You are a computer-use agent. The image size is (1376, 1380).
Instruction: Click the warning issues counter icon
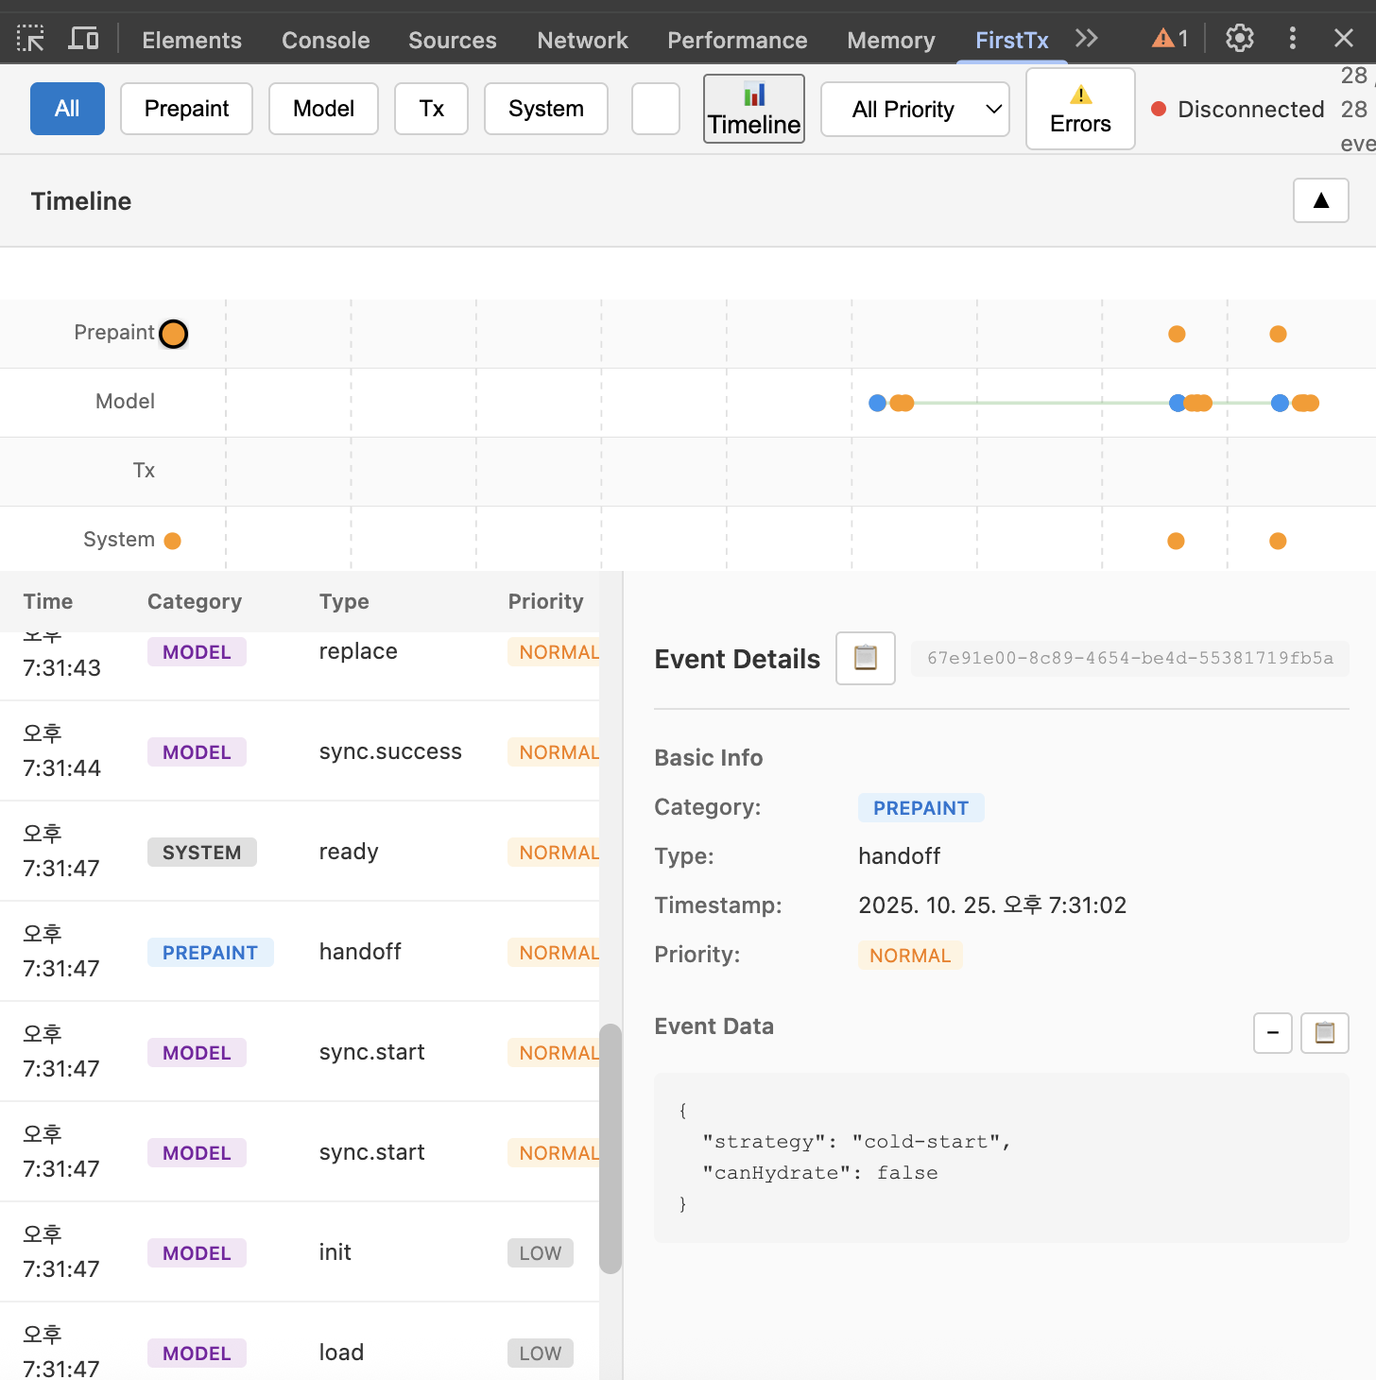(x=1170, y=39)
